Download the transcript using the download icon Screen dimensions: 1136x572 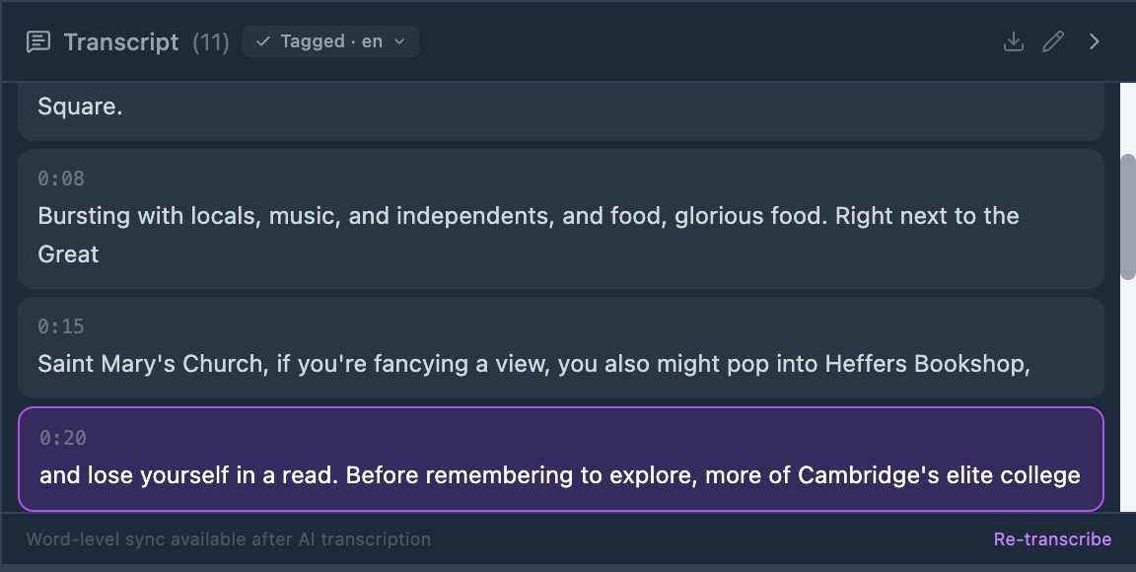click(1014, 42)
